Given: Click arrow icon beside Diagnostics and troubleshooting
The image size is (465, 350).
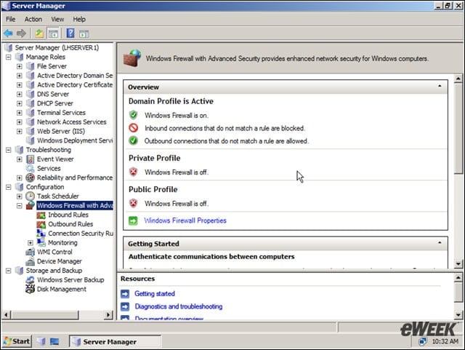Looking at the screenshot, I should point(125,306).
